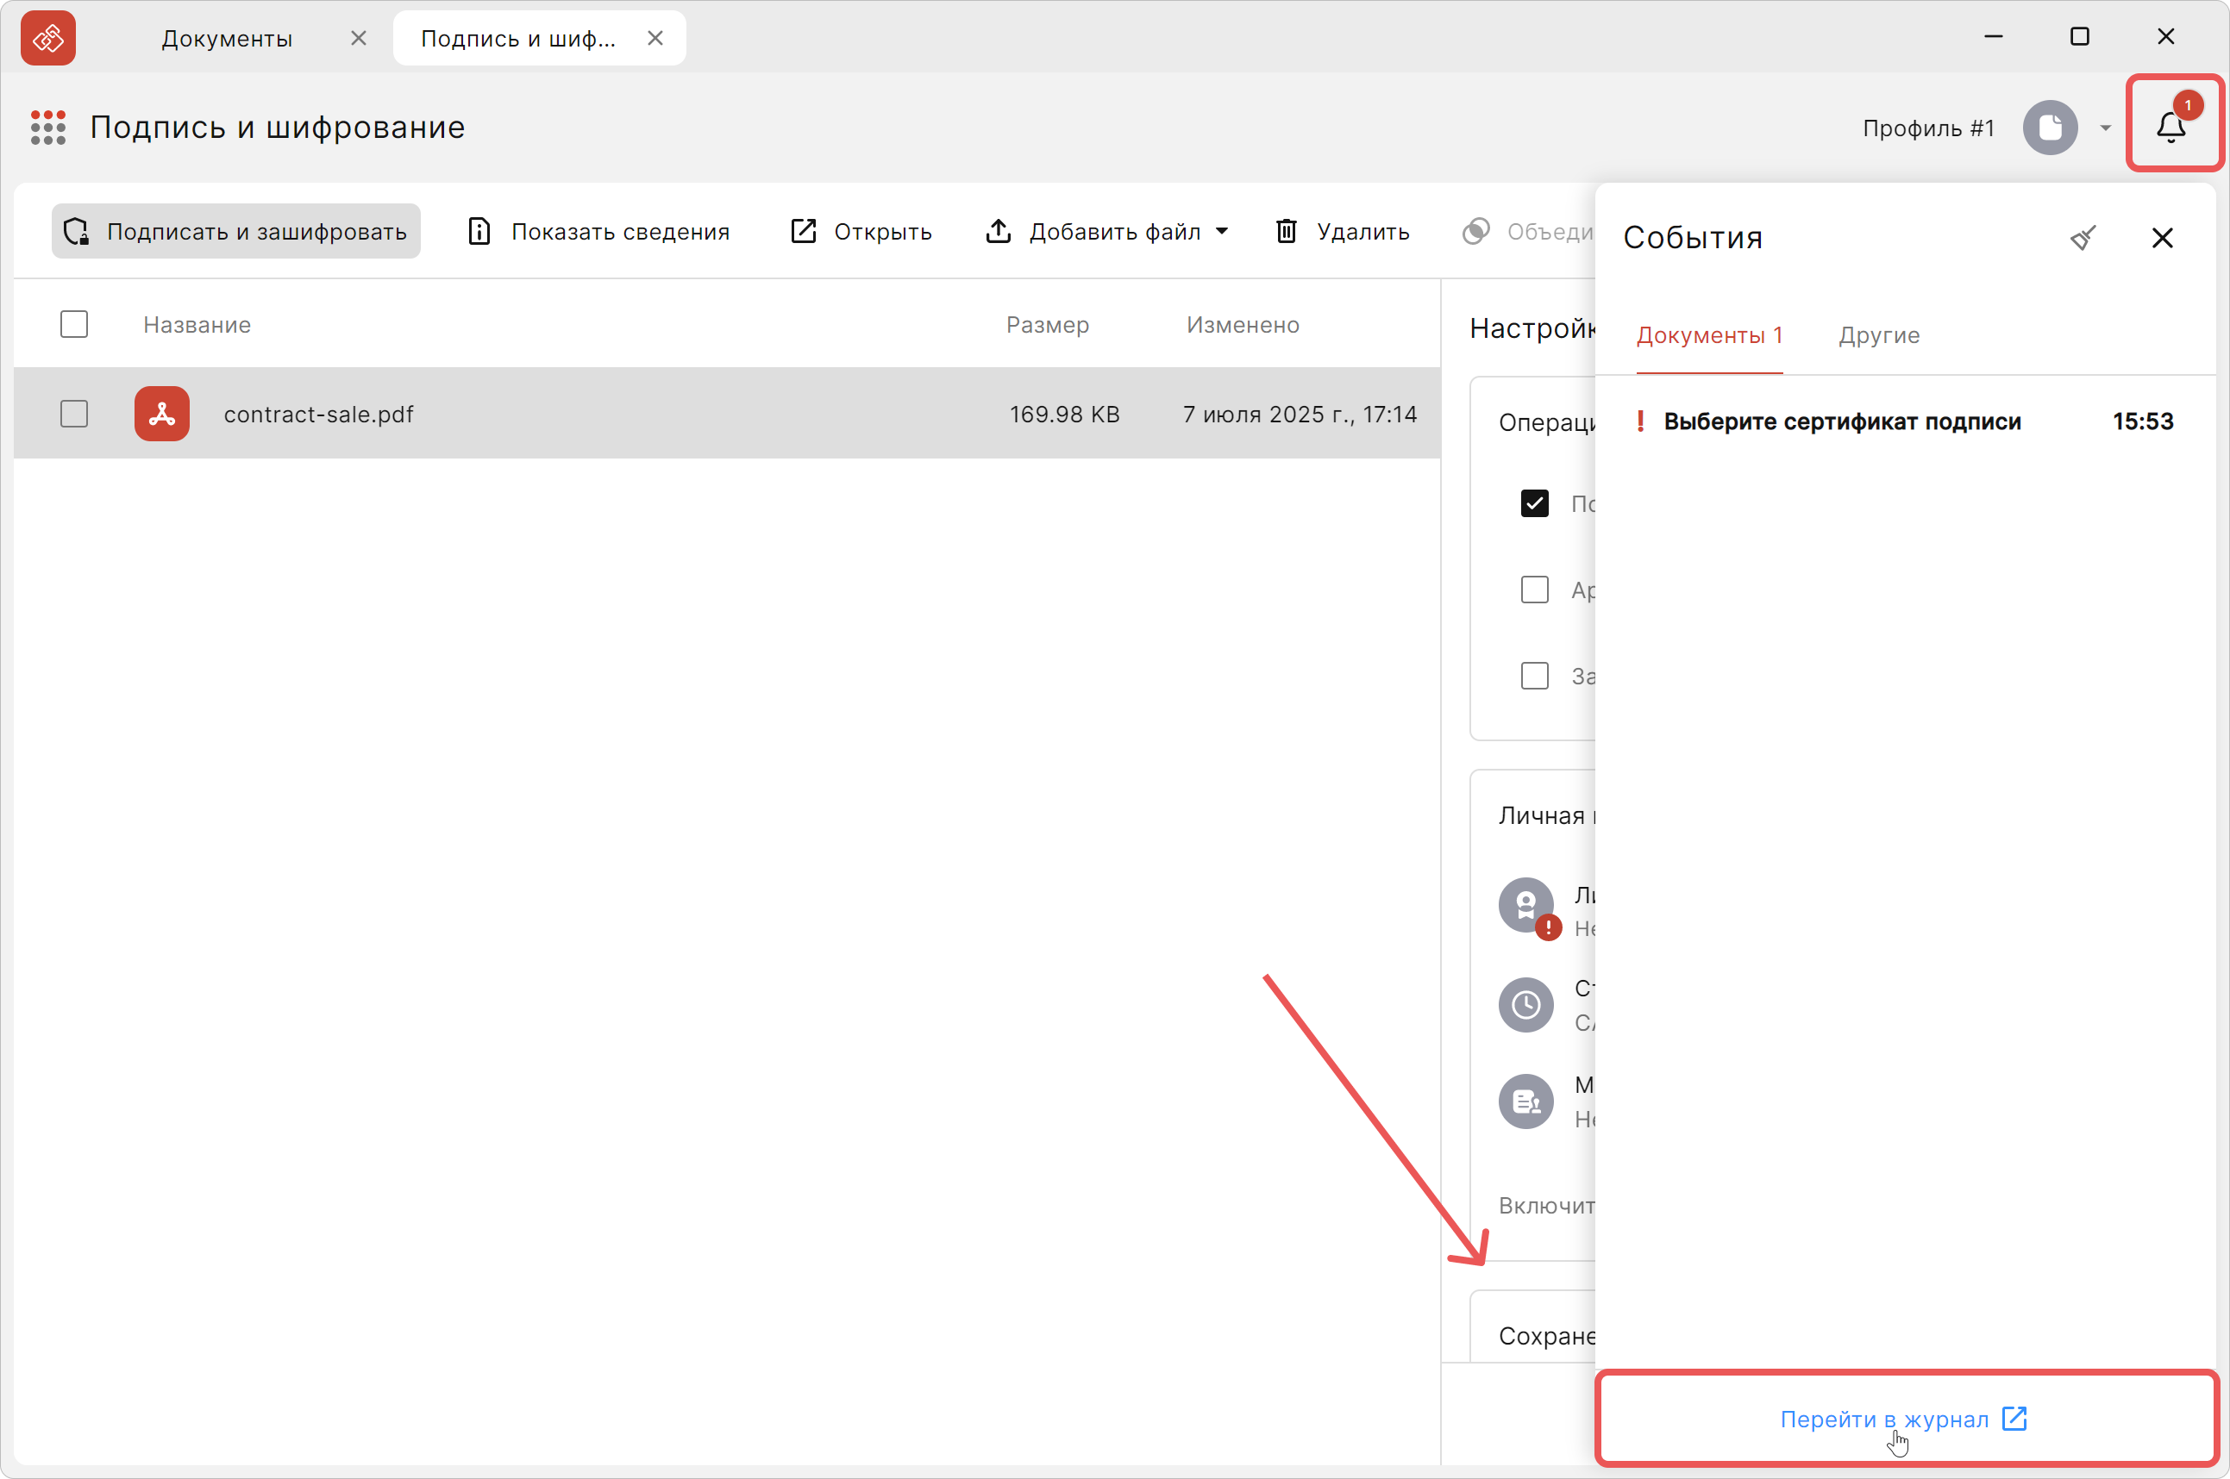Open the nine-dot app grid menu
The width and height of the screenshot is (2230, 1479).
48,128
